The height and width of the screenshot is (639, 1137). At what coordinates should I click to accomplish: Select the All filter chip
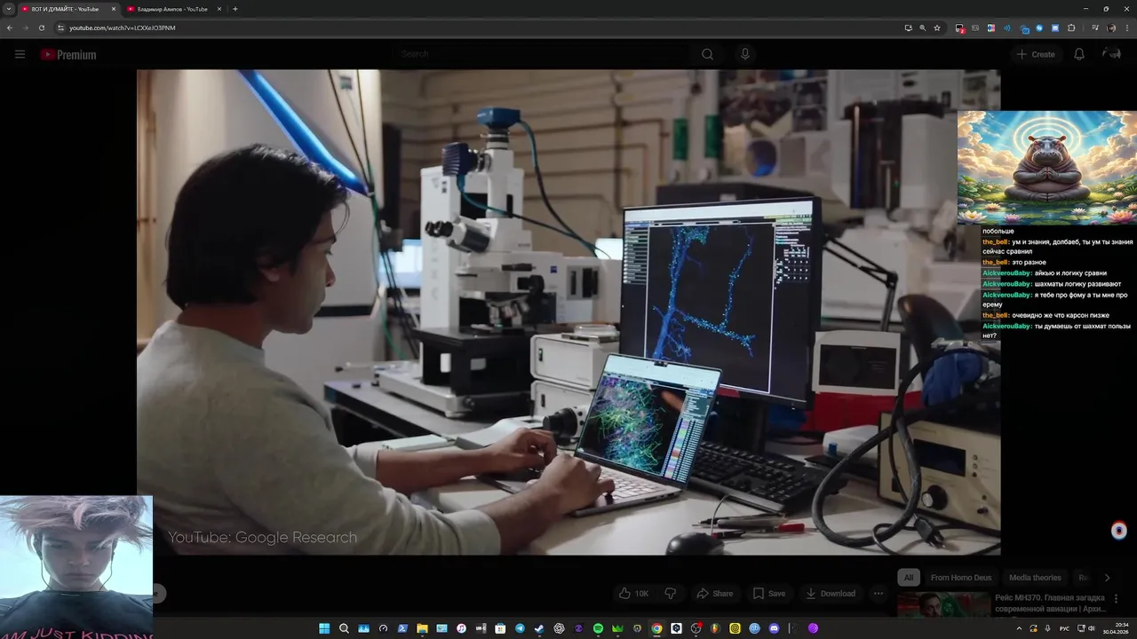click(x=908, y=578)
